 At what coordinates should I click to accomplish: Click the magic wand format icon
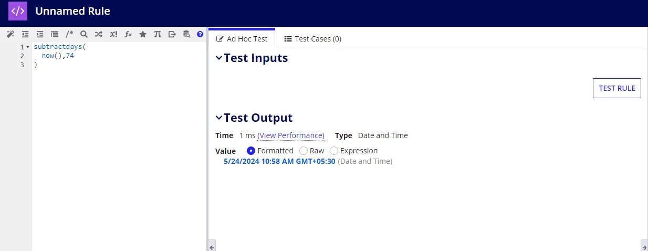tap(11, 34)
